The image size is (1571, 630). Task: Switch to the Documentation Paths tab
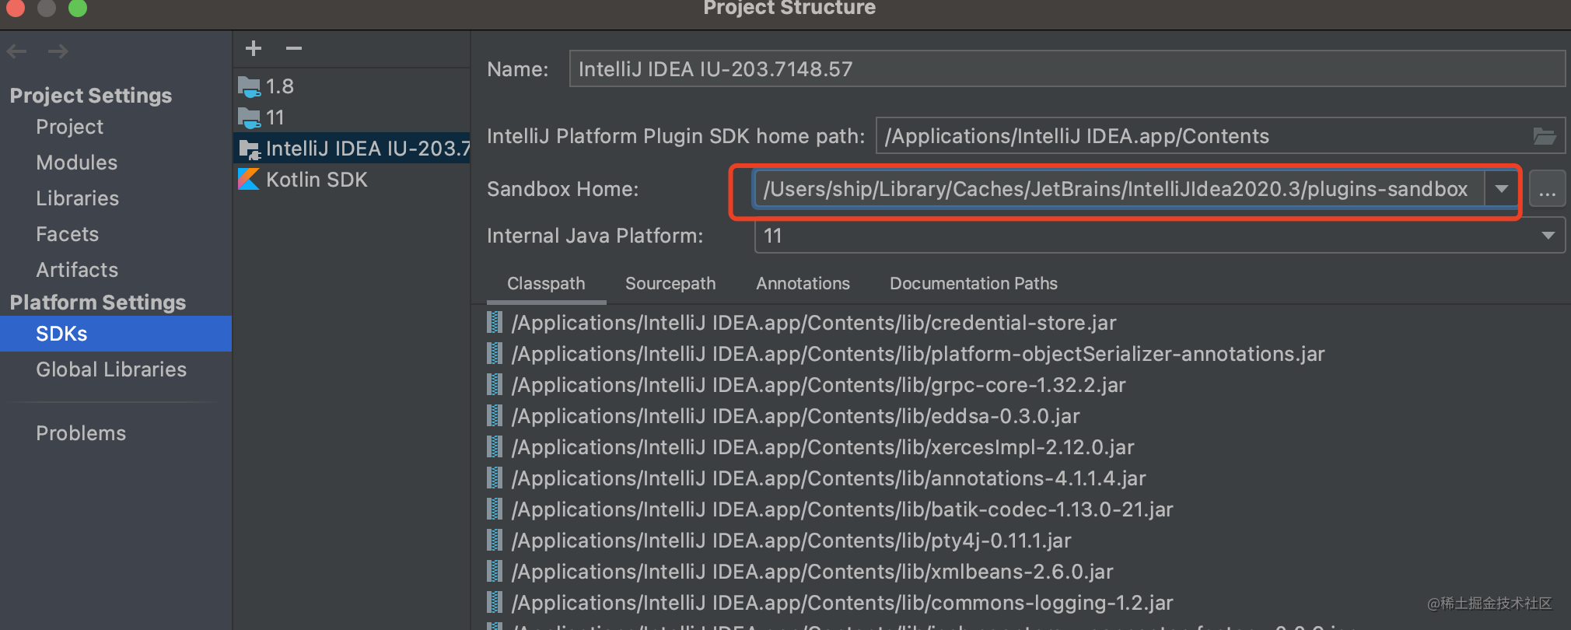pos(974,284)
